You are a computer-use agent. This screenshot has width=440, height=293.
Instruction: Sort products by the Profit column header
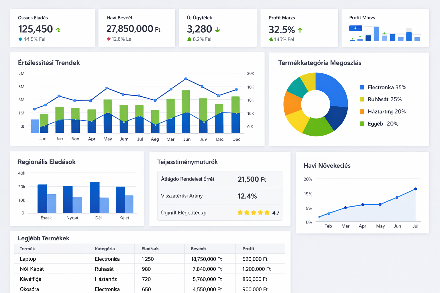[x=248, y=249]
